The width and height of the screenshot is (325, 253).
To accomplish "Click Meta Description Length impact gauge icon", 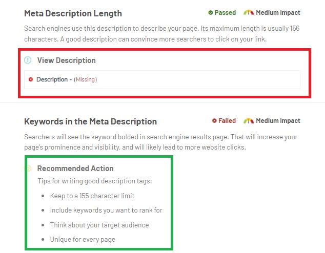I will (x=249, y=13).
